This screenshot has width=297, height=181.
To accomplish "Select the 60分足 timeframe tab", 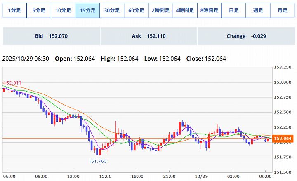I will (x=136, y=10).
